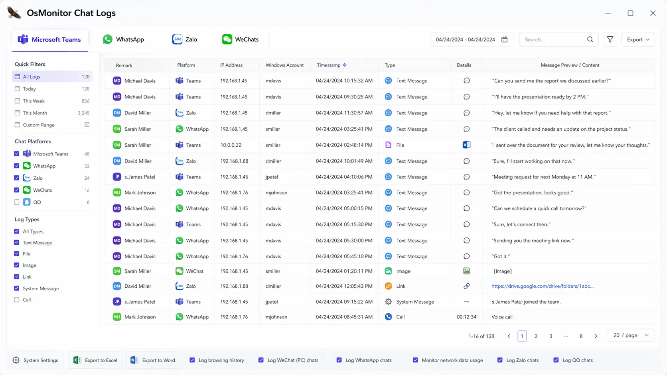Viewport: 667px width, 375px height.
Task: Click Teams icon in the 09:30:25 AM row
Action: pos(180,97)
